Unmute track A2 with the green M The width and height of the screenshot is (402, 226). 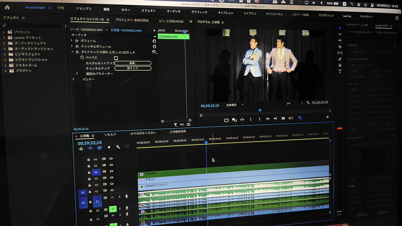pyautogui.click(x=113, y=209)
